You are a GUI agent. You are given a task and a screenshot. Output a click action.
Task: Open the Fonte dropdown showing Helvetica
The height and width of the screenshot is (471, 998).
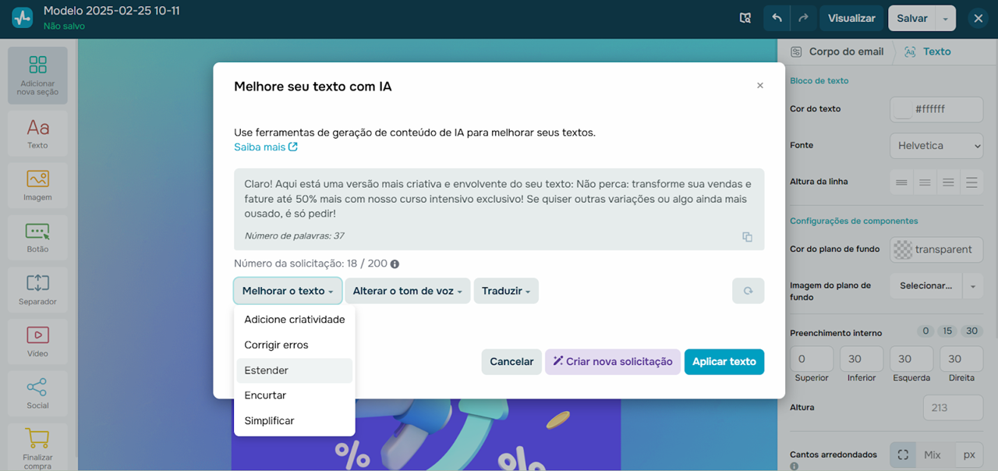click(x=936, y=146)
